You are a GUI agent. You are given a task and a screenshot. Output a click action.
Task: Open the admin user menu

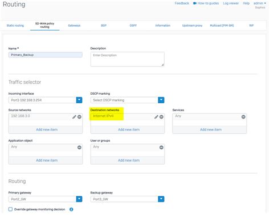(x=260, y=3)
